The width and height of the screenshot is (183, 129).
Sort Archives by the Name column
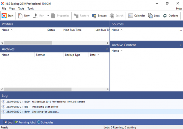coord(18,55)
